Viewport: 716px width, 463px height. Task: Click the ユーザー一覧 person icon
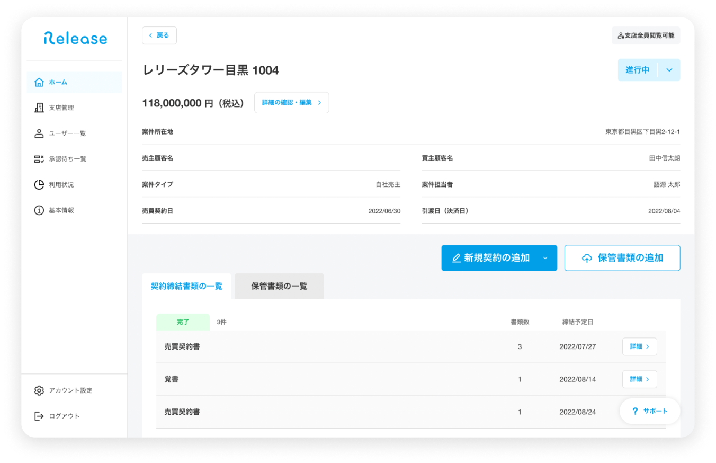39,133
